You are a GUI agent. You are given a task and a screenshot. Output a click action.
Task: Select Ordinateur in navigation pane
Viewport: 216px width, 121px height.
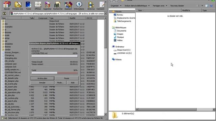coord(120,47)
